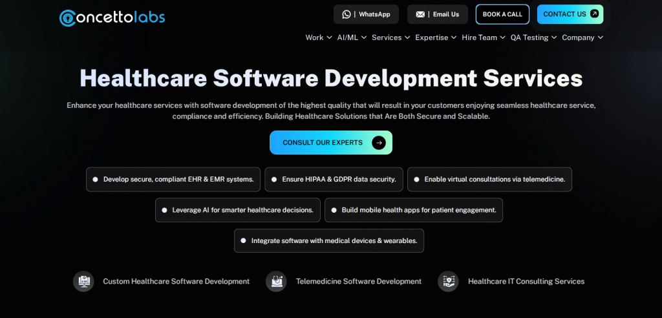
Task: Click the Email Us envelope icon
Action: coord(420,14)
